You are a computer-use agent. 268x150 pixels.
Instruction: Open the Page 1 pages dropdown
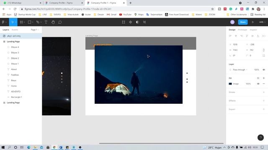pos(35,30)
